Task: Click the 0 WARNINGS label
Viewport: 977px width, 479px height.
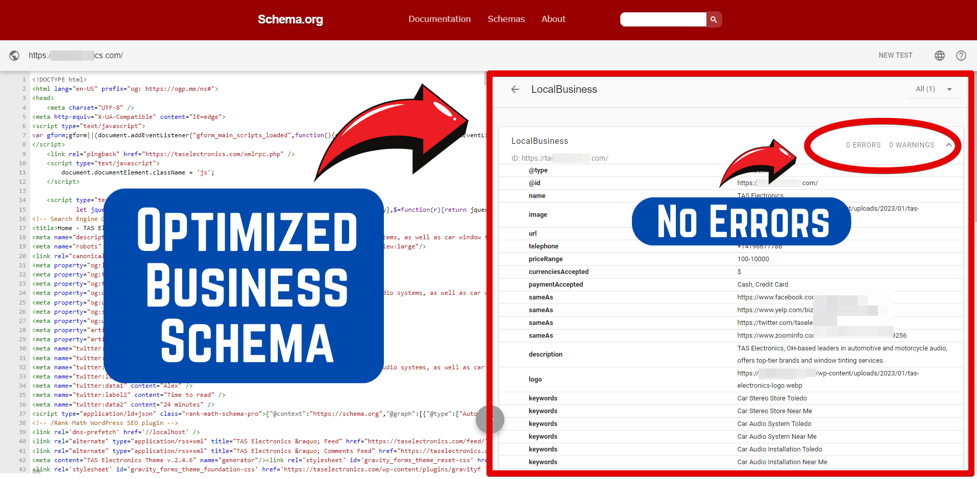Action: click(x=912, y=145)
